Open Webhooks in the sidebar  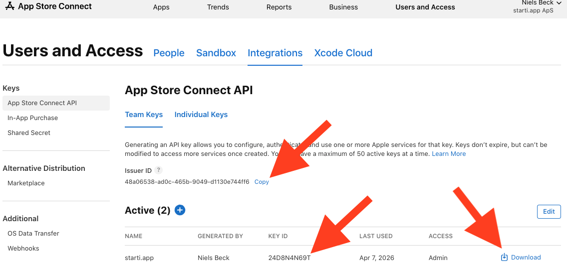click(x=23, y=249)
